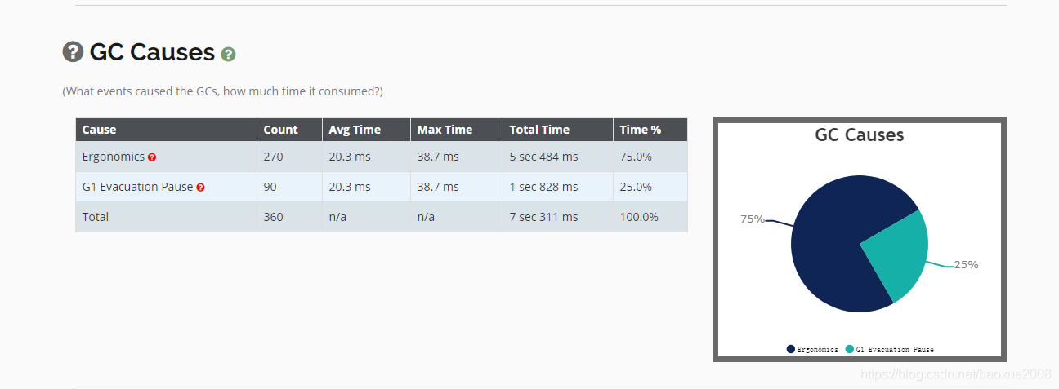The image size is (1059, 389).
Task: Click red help icon beside G1 Evacuation Pause
Action: click(200, 188)
